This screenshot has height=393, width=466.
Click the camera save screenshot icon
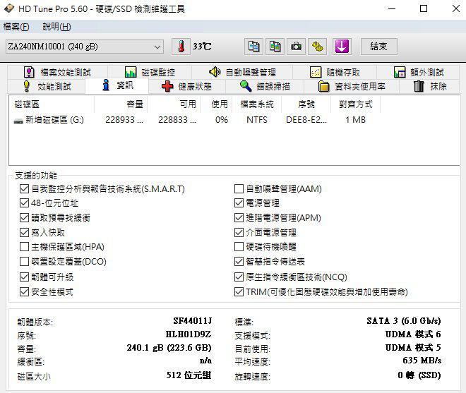tap(297, 47)
